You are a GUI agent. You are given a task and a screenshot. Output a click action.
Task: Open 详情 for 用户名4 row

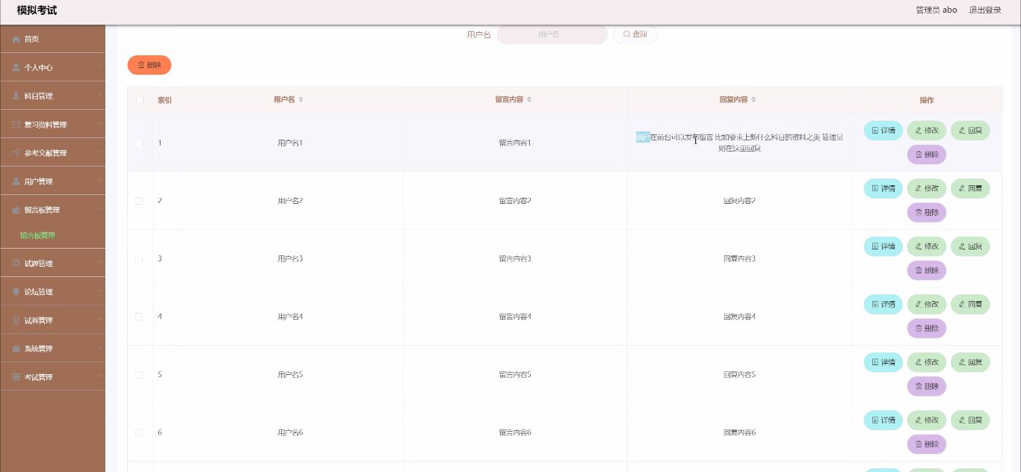(x=883, y=304)
